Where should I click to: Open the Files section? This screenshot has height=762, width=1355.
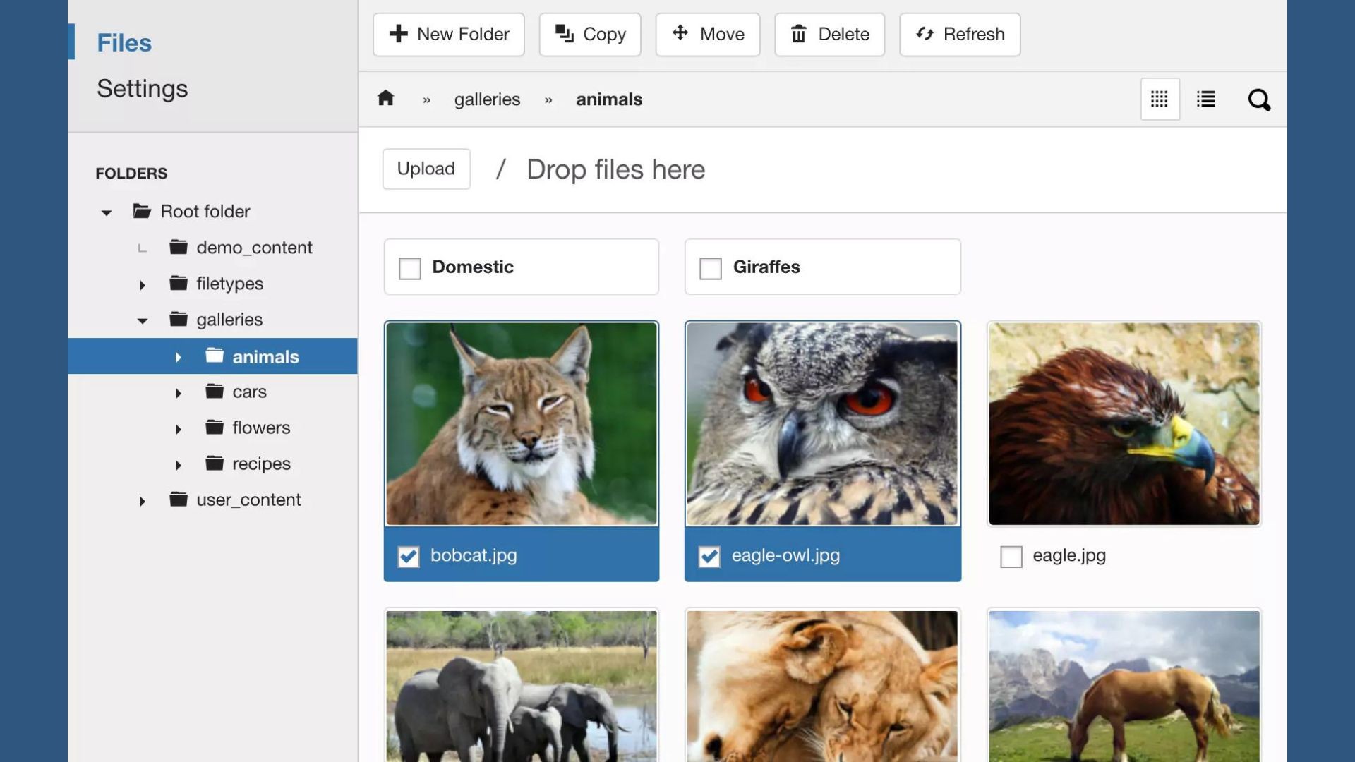click(x=124, y=42)
